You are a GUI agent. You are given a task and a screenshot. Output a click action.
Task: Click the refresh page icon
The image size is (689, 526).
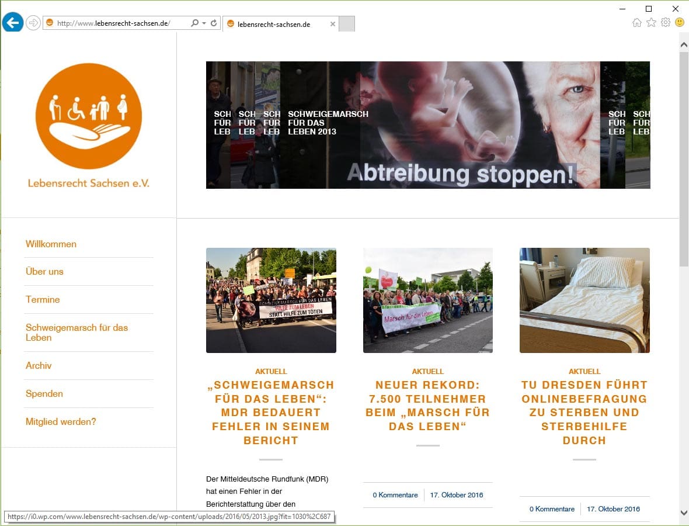(214, 23)
